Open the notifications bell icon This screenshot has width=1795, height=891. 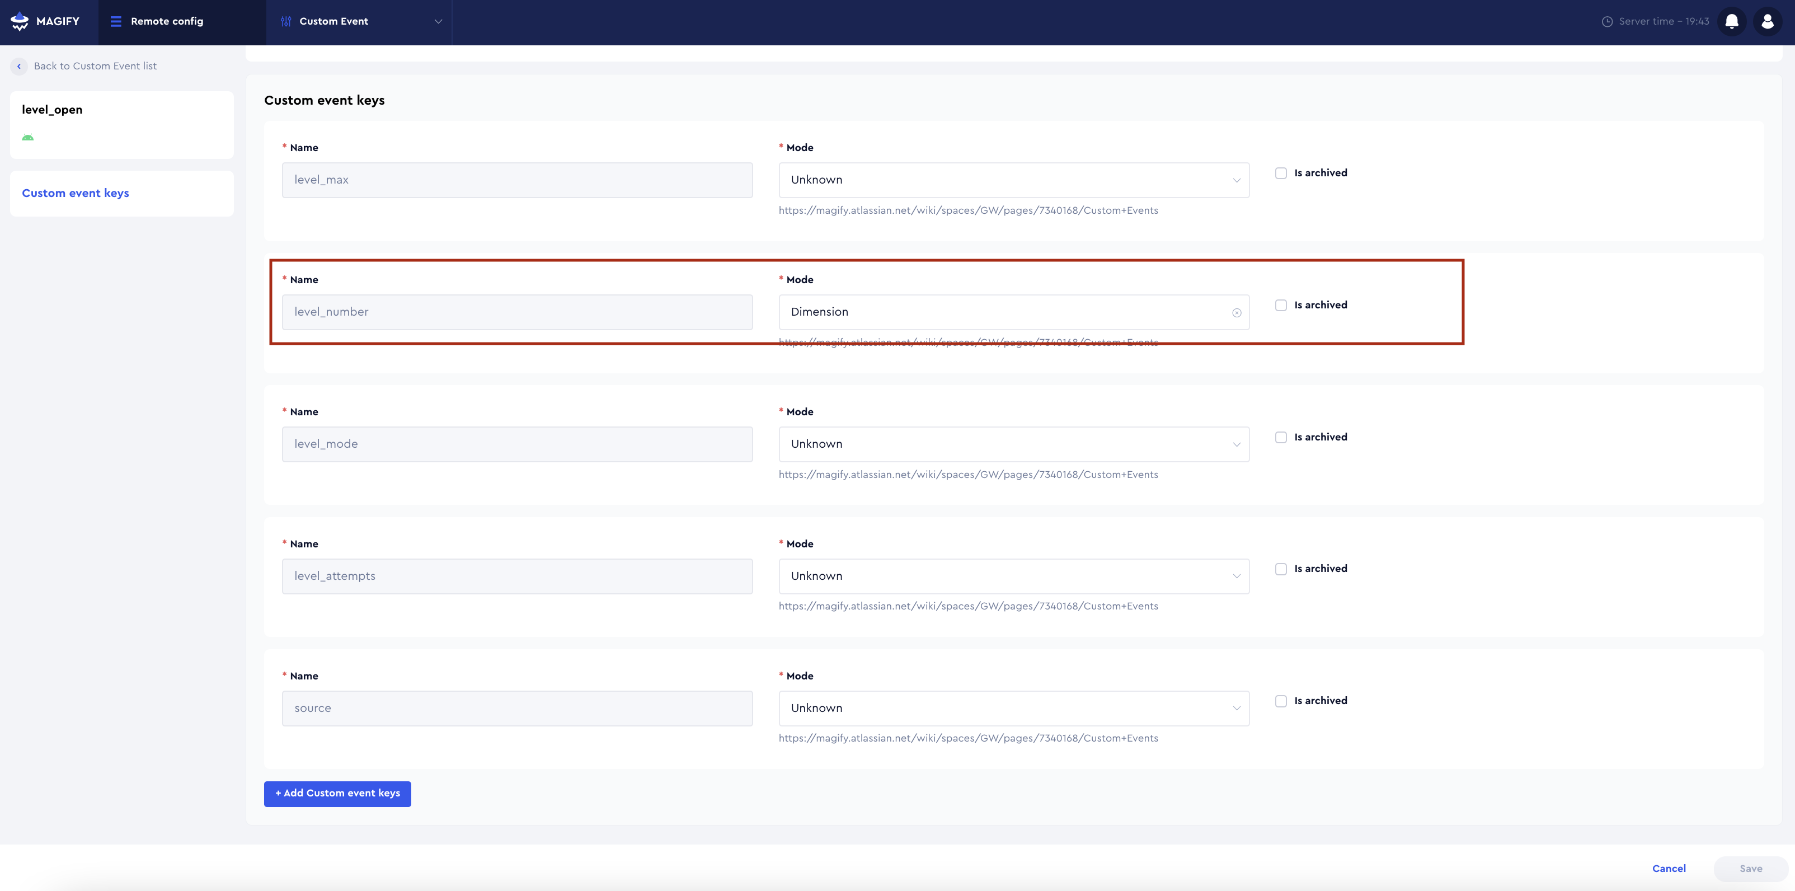(x=1732, y=22)
